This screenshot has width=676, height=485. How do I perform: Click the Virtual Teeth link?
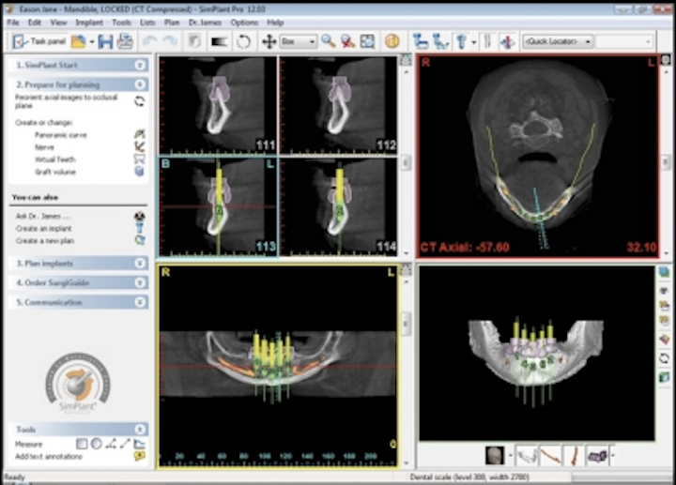pos(55,159)
